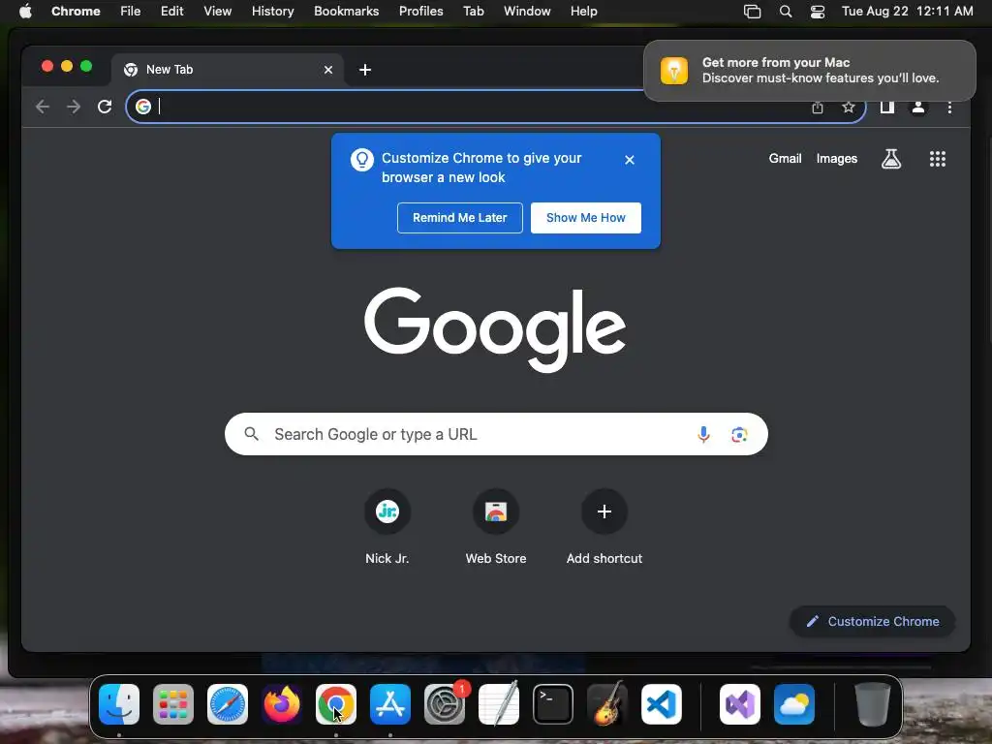The image size is (992, 744).
Task: Click the share page icon in the address bar
Action: [818, 107]
